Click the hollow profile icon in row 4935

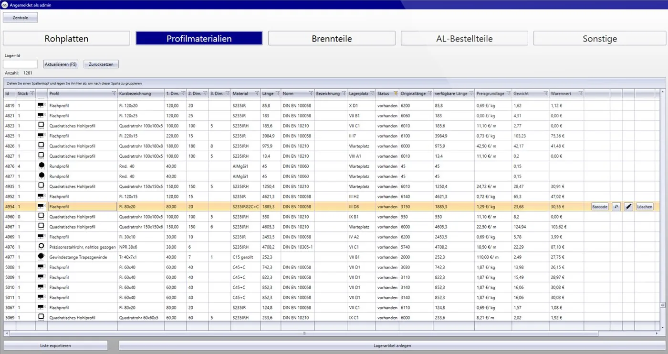point(41,186)
